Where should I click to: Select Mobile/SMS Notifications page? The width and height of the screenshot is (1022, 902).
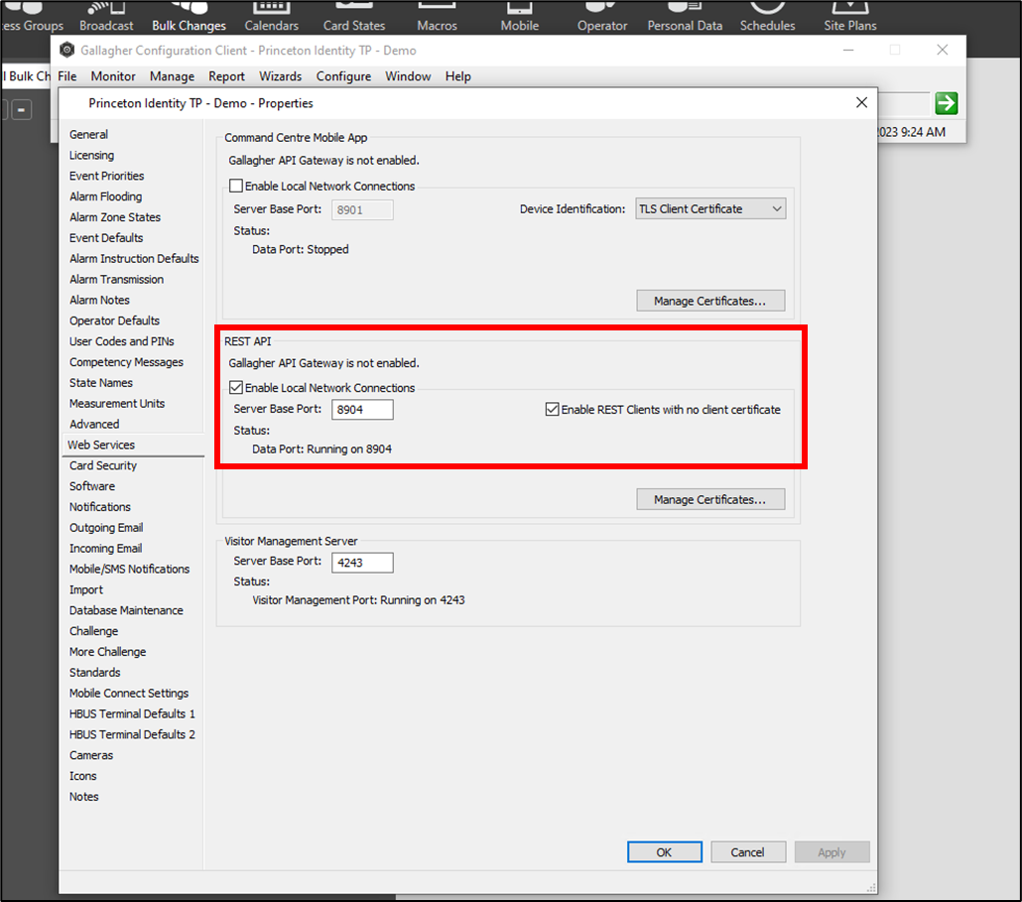tap(130, 569)
